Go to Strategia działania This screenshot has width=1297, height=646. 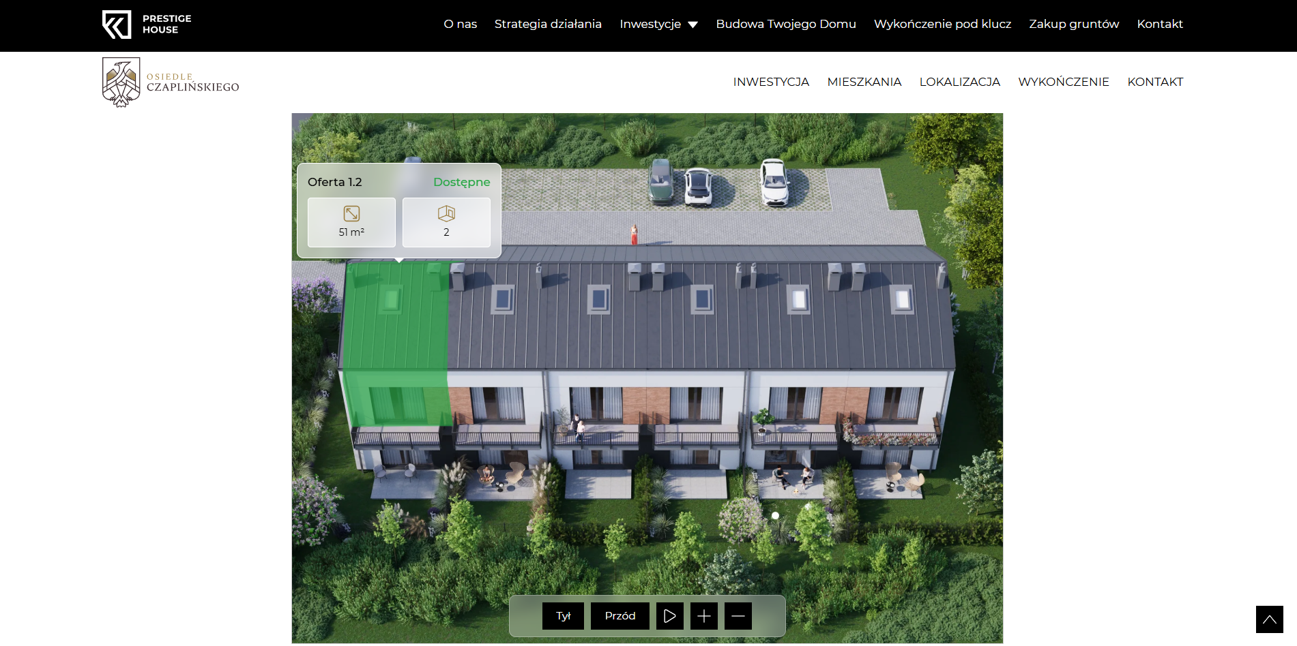548,24
